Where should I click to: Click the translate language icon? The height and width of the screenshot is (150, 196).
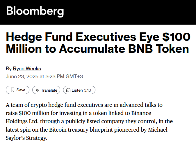(x=37, y=90)
